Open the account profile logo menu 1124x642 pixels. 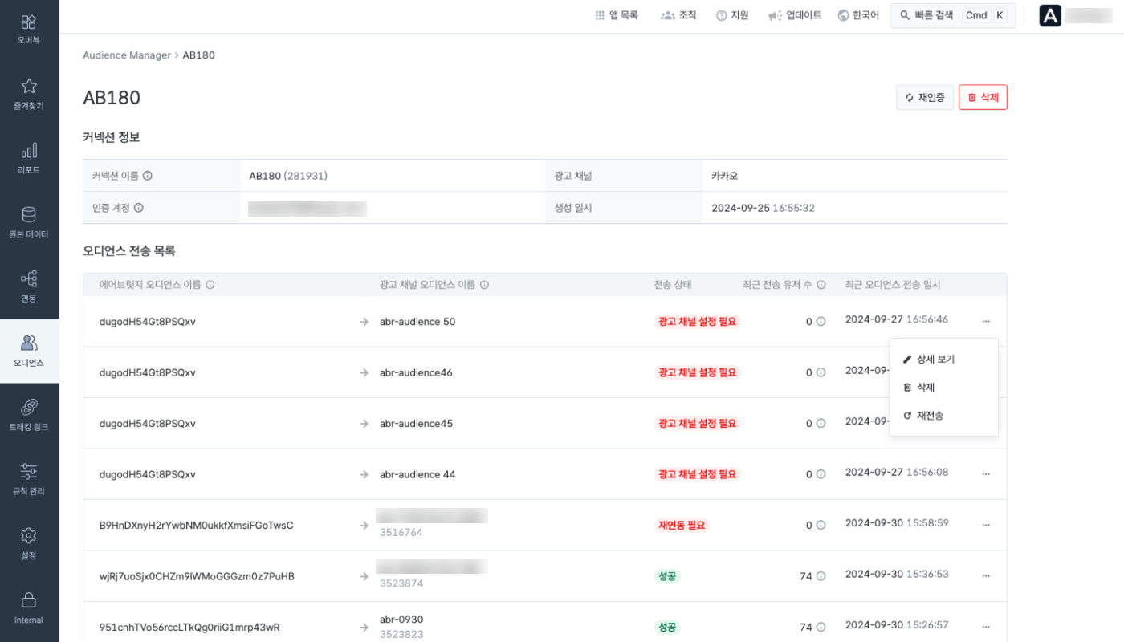pos(1050,15)
